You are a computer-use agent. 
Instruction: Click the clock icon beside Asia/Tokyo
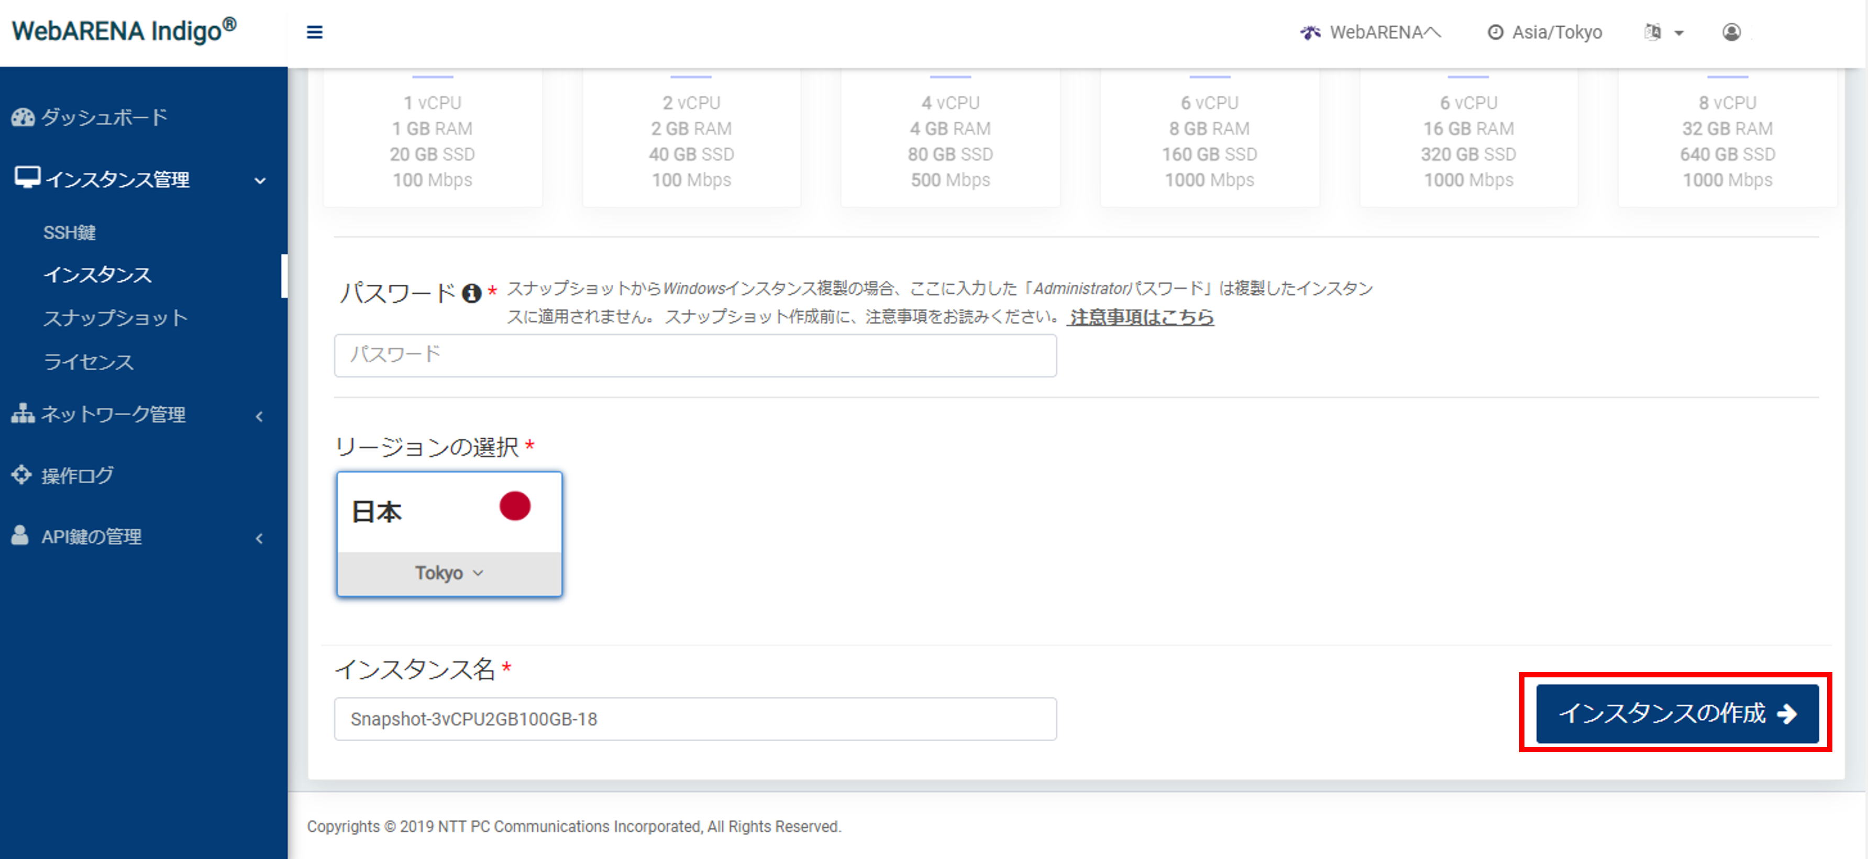(1495, 32)
